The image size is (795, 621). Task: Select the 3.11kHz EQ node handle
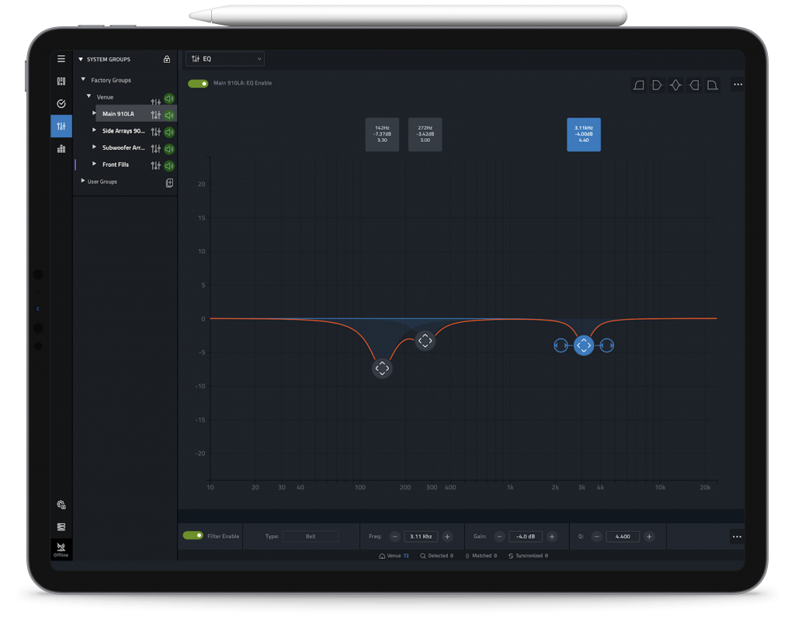pos(584,345)
